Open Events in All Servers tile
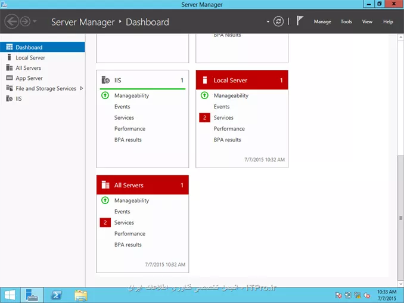The width and height of the screenshot is (404, 303). tap(122, 212)
